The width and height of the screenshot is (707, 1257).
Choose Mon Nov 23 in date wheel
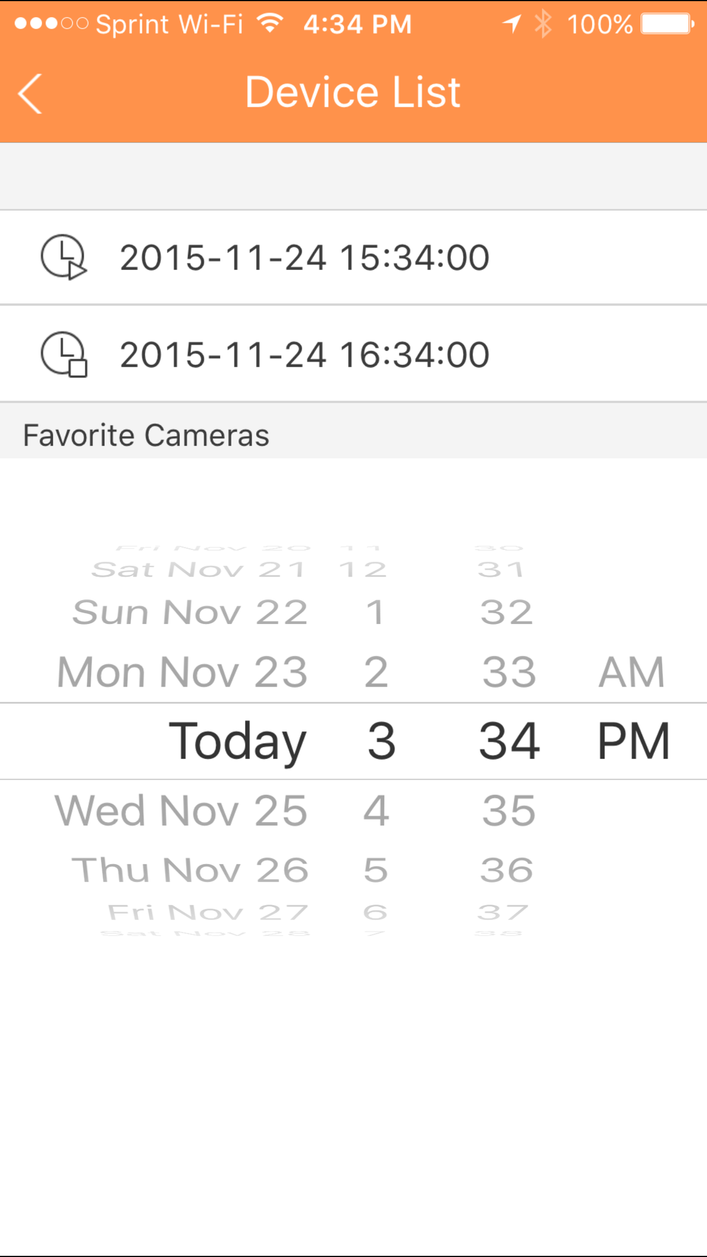183,672
